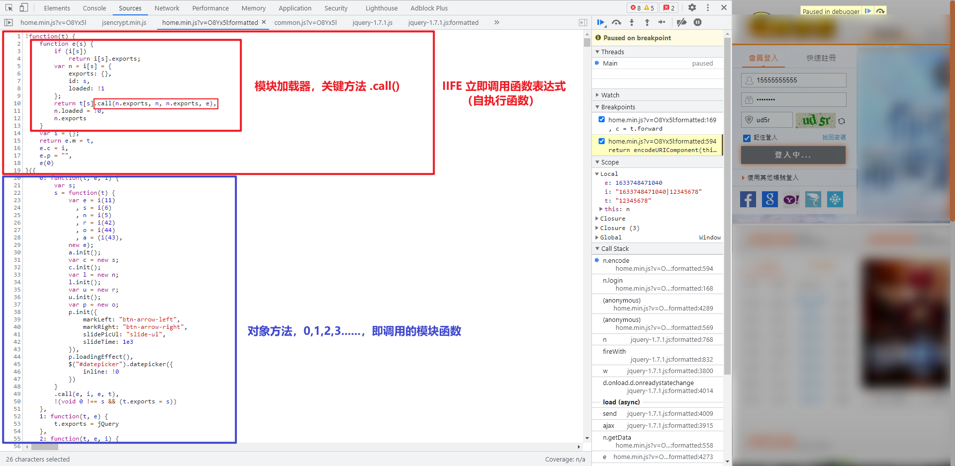Screen dimensions: 955x466
Task: Switch to the Network tab
Action: (x=167, y=8)
